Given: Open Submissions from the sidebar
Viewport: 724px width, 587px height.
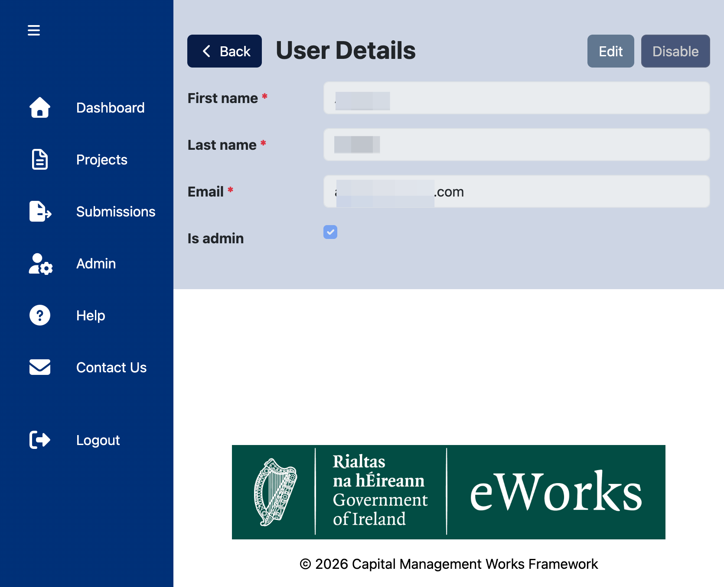Looking at the screenshot, I should tap(116, 211).
